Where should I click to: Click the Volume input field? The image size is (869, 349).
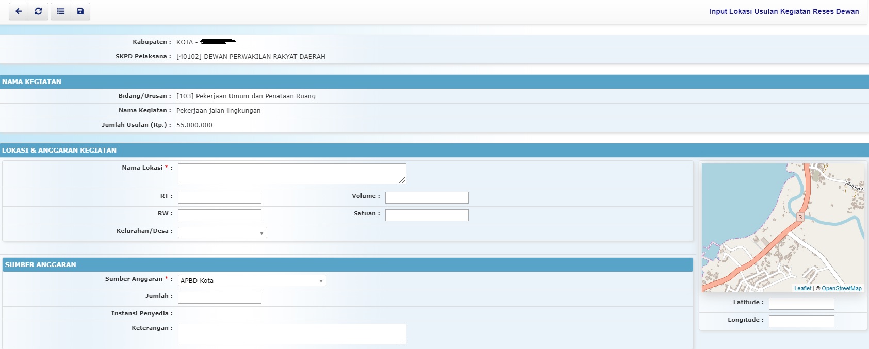pos(427,197)
